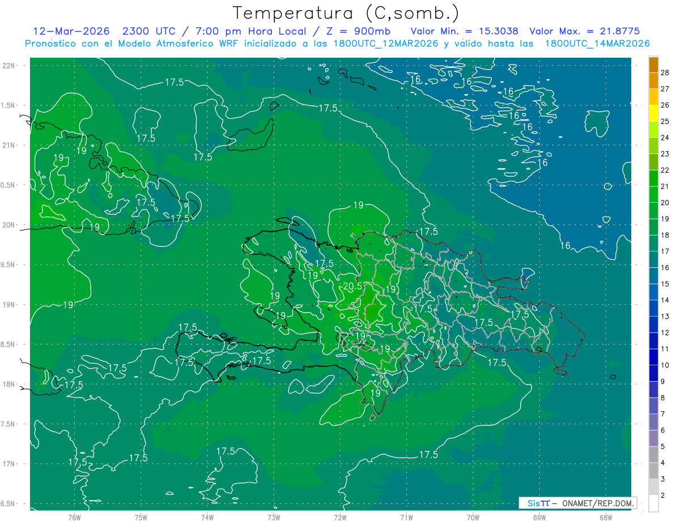Pick the dark blue swatch between 10 and 11

653,357
